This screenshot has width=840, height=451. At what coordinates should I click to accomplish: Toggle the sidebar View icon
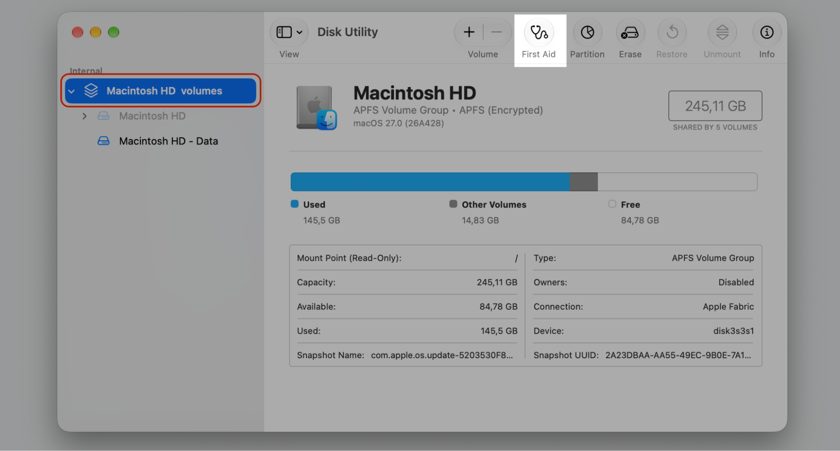point(284,32)
